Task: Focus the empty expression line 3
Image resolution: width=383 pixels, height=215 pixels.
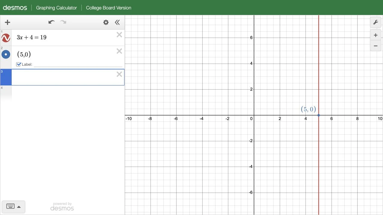Action: click(x=68, y=77)
